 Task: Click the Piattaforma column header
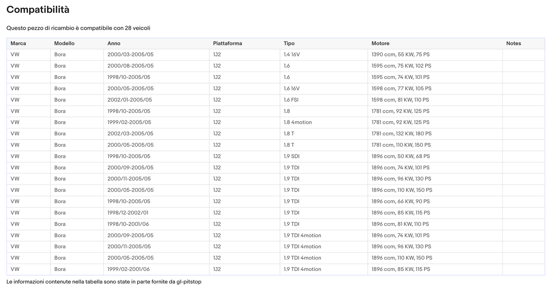click(x=227, y=43)
